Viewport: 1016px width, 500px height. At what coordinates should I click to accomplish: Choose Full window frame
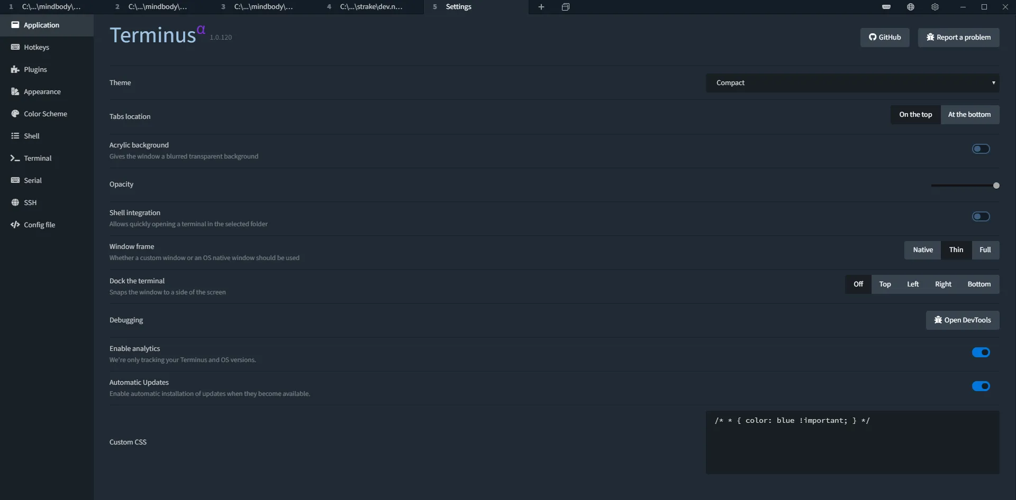985,250
